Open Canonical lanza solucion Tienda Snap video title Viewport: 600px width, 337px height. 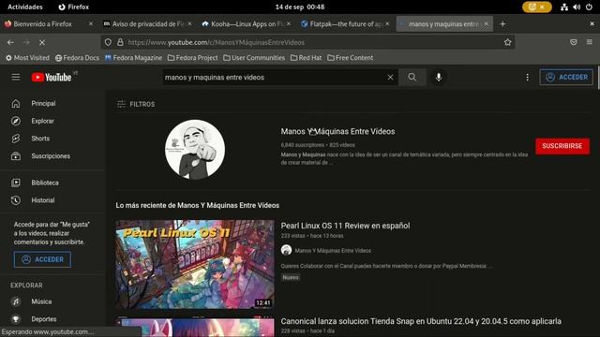tap(421, 321)
